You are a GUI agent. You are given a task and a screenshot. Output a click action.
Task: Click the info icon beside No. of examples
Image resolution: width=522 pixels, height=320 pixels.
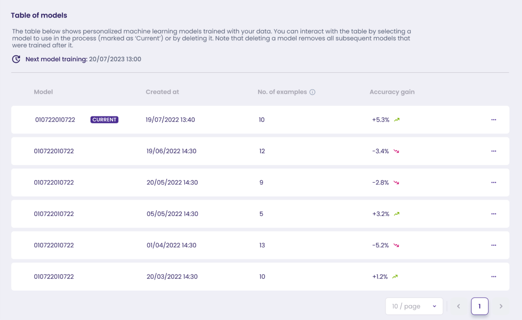click(312, 92)
